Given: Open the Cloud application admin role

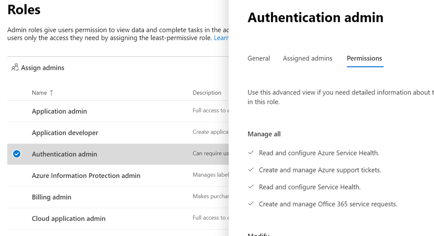Looking at the screenshot, I should point(69,219).
